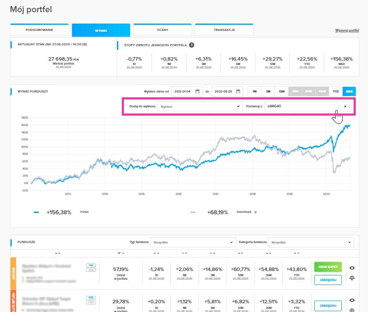Select the YTD chart period
This screenshot has height=312, width=368.
pos(336,92)
